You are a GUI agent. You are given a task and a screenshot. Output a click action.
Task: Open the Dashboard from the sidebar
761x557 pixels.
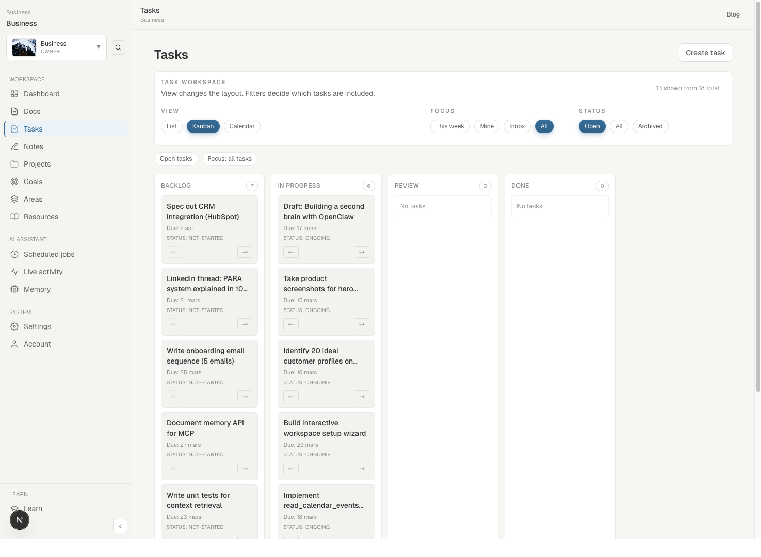click(14, 94)
